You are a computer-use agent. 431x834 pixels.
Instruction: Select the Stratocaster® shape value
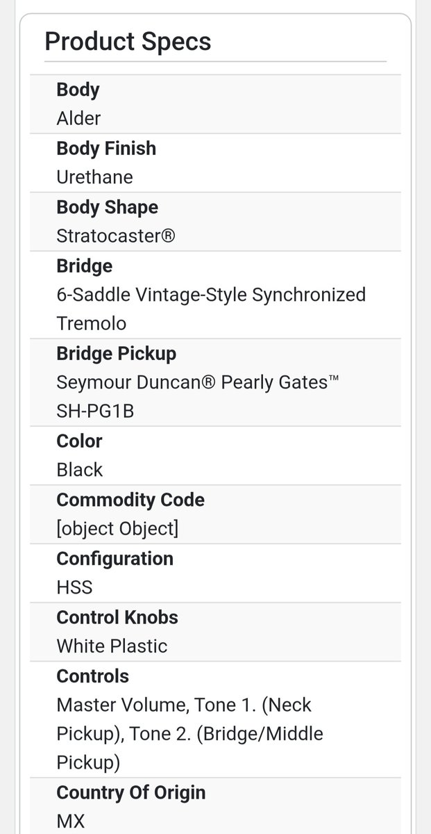point(115,236)
